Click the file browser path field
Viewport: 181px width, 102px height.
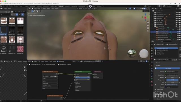point(20,12)
